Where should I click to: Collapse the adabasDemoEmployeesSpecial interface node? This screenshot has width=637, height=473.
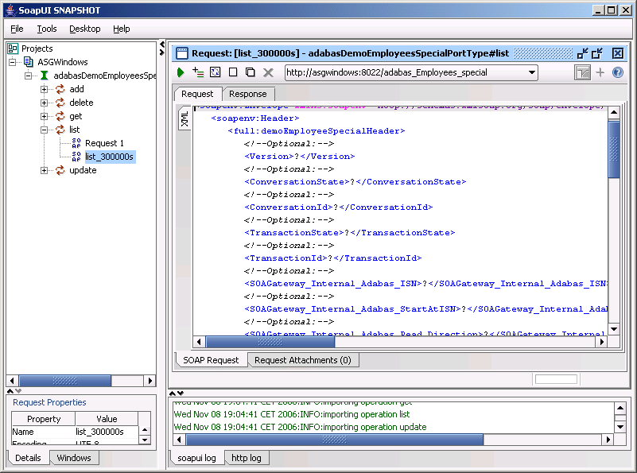click(28, 76)
